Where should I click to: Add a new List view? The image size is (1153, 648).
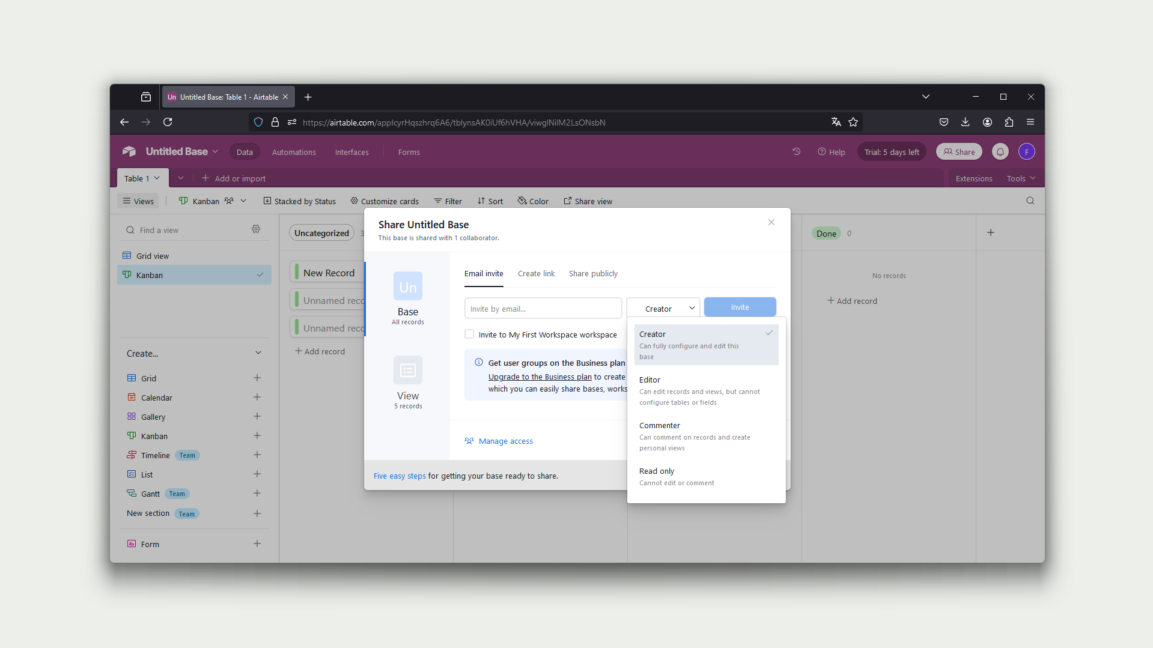click(x=257, y=474)
